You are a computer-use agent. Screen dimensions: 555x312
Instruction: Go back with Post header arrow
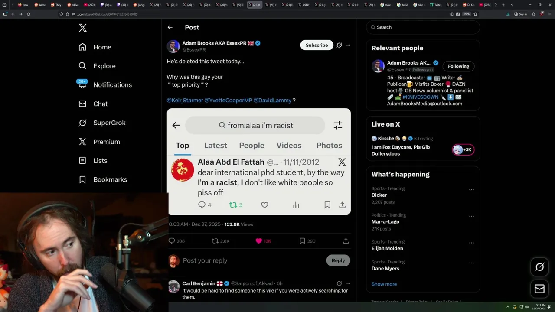click(170, 27)
